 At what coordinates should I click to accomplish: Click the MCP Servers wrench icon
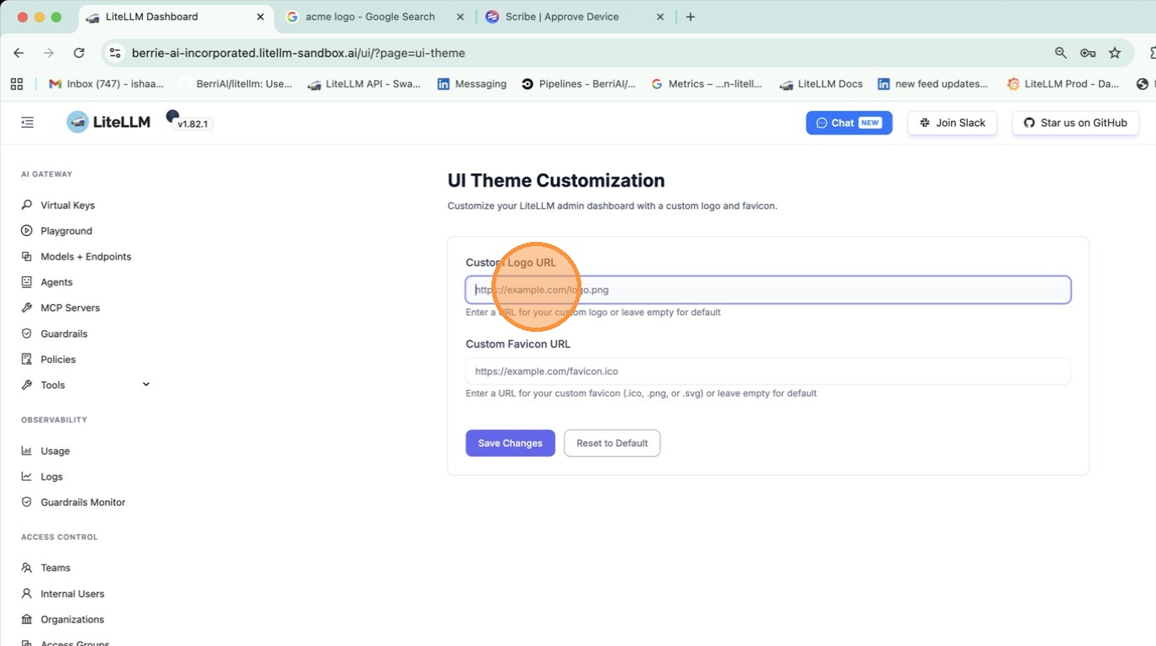[27, 308]
